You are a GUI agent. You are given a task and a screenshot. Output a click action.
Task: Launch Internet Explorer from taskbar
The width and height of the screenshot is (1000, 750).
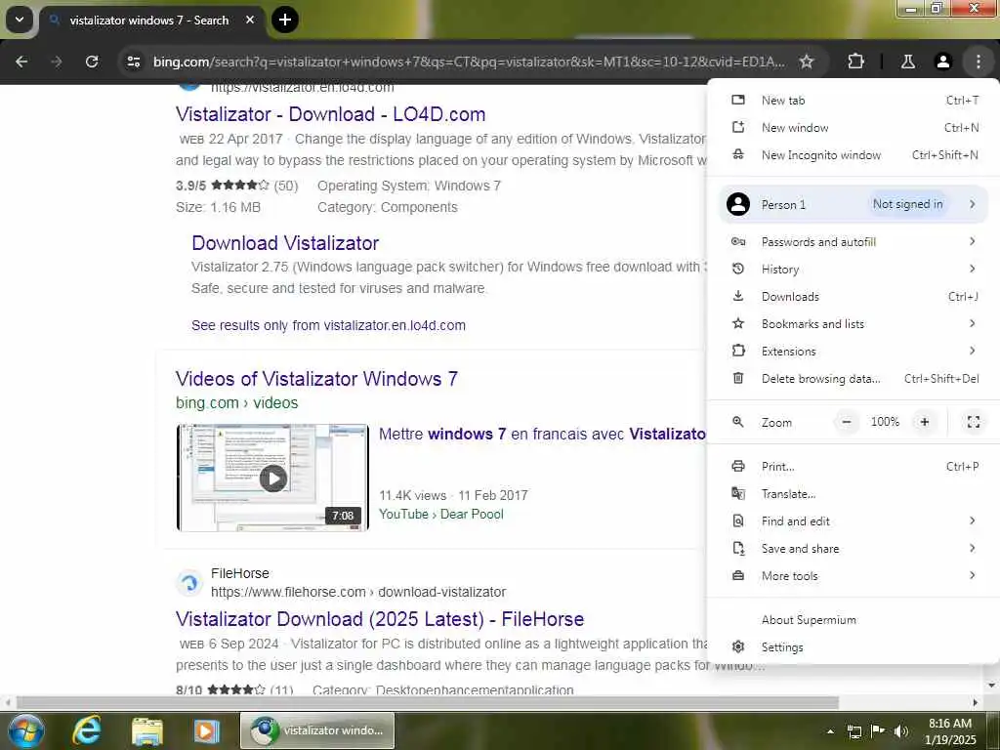pyautogui.click(x=86, y=730)
